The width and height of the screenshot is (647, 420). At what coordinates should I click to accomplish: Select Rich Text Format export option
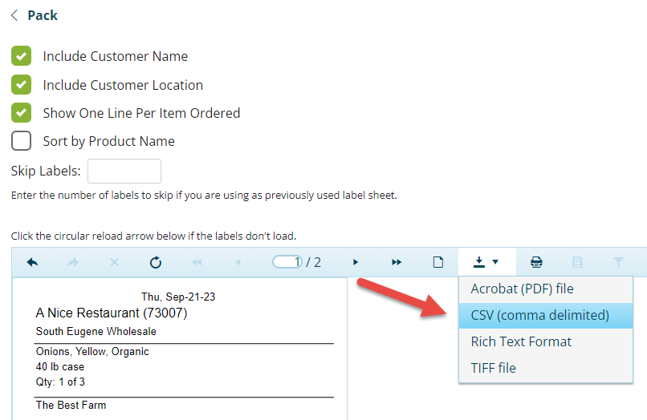(x=521, y=341)
